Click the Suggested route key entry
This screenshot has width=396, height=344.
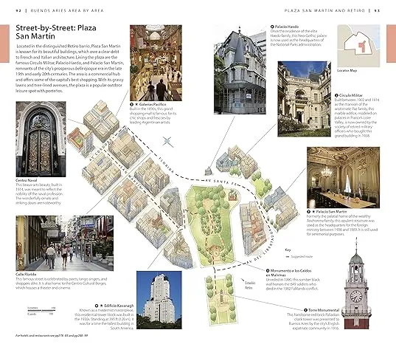pyautogui.click(x=299, y=257)
